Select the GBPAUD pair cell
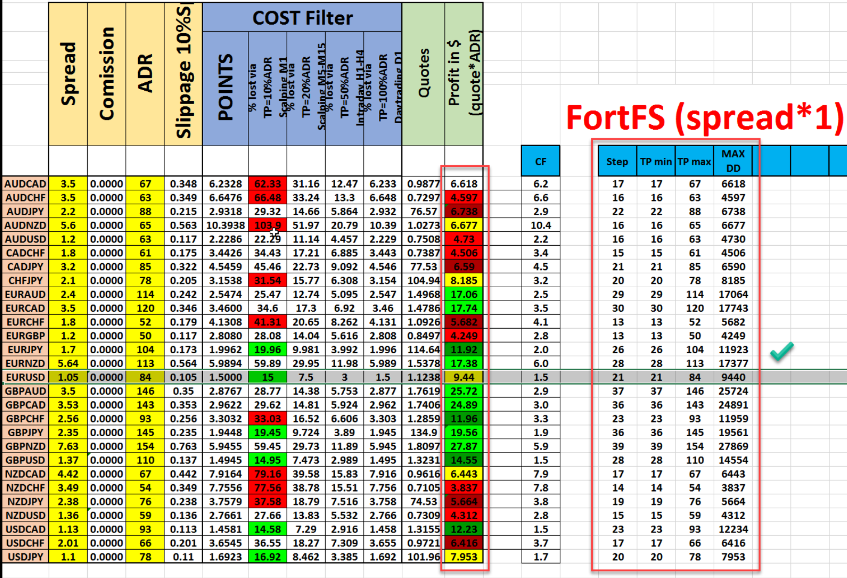This screenshot has width=847, height=578. click(x=25, y=391)
